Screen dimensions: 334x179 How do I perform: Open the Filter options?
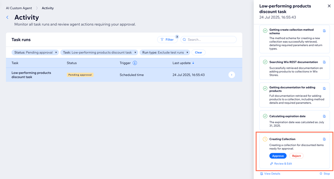click(x=167, y=40)
